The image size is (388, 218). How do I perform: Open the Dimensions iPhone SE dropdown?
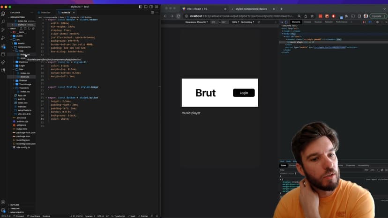pos(197,22)
